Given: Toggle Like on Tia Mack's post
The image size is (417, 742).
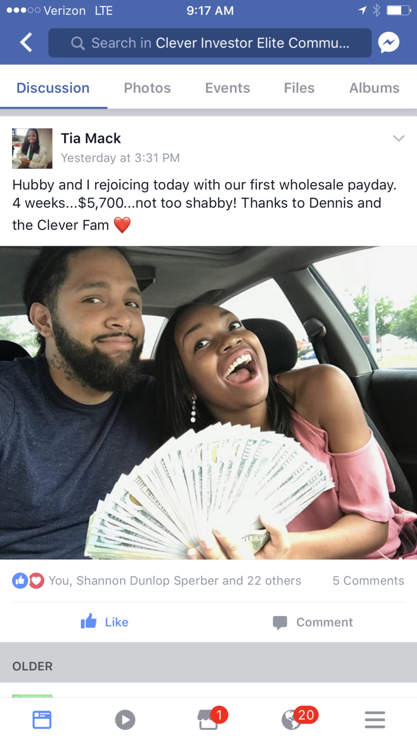Looking at the screenshot, I should pyautogui.click(x=105, y=622).
